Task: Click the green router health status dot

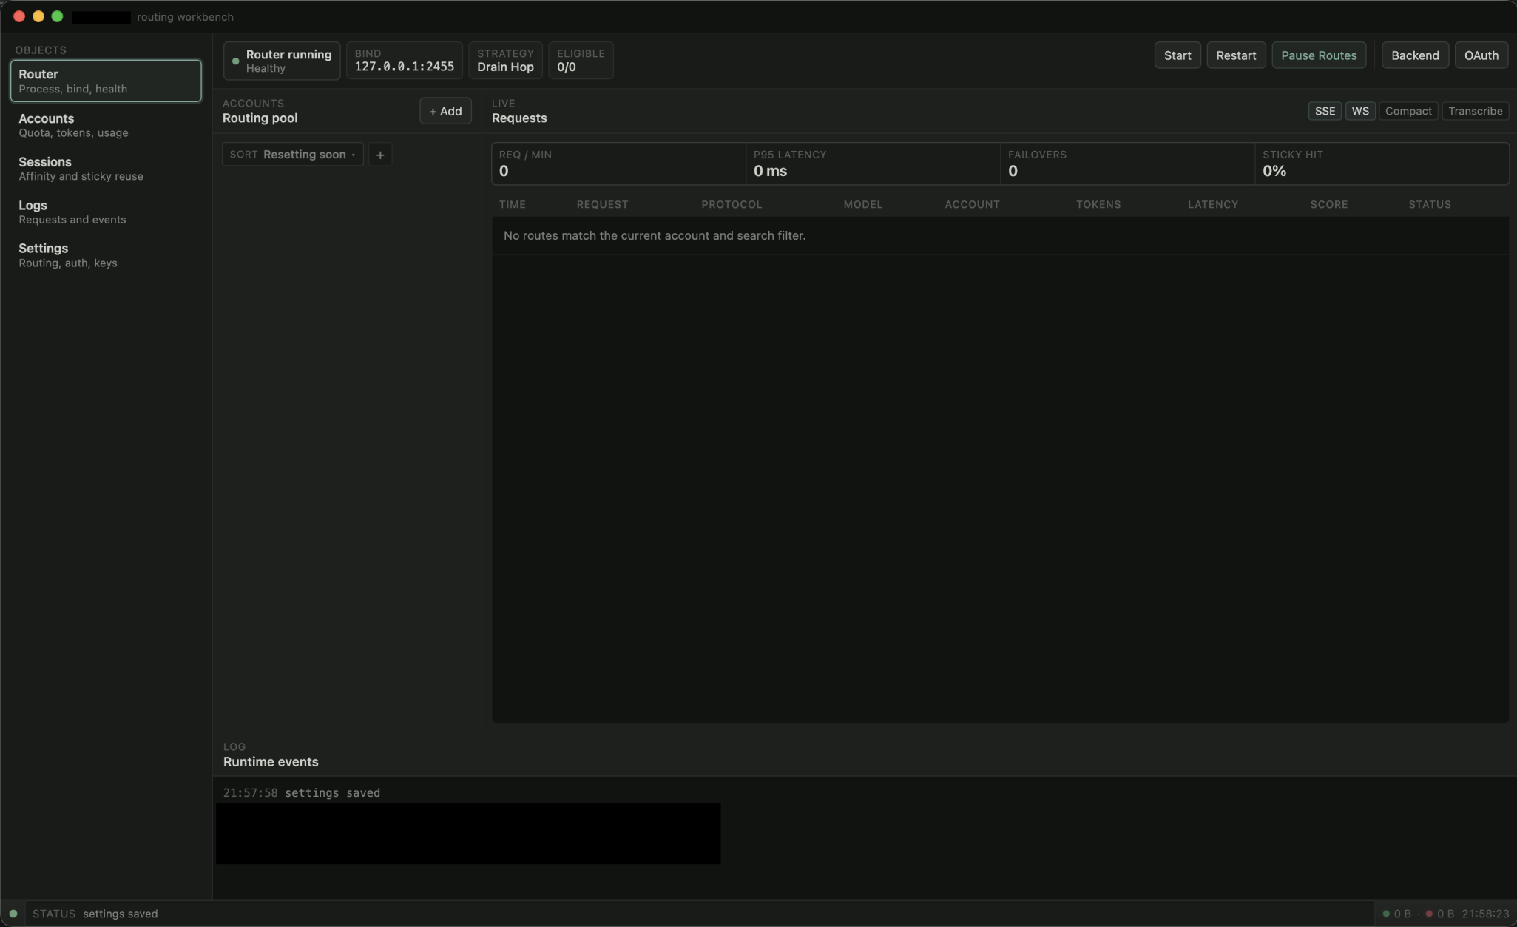Action: point(236,61)
